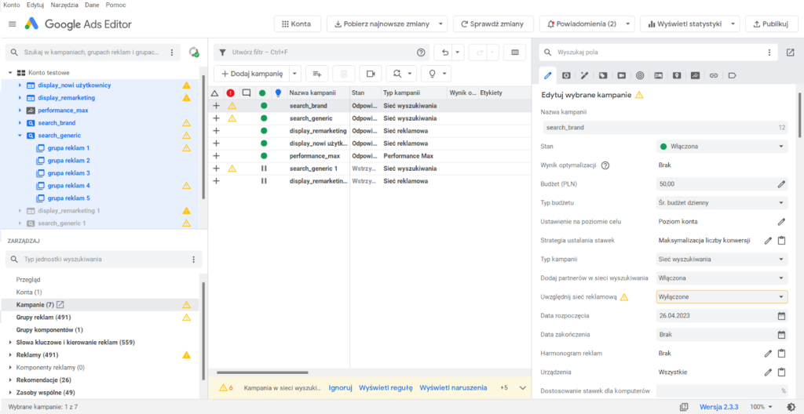This screenshot has width=804, height=414.
Task: Expand Słowa kluczowe i kierowanie reklam
Action: (11, 342)
